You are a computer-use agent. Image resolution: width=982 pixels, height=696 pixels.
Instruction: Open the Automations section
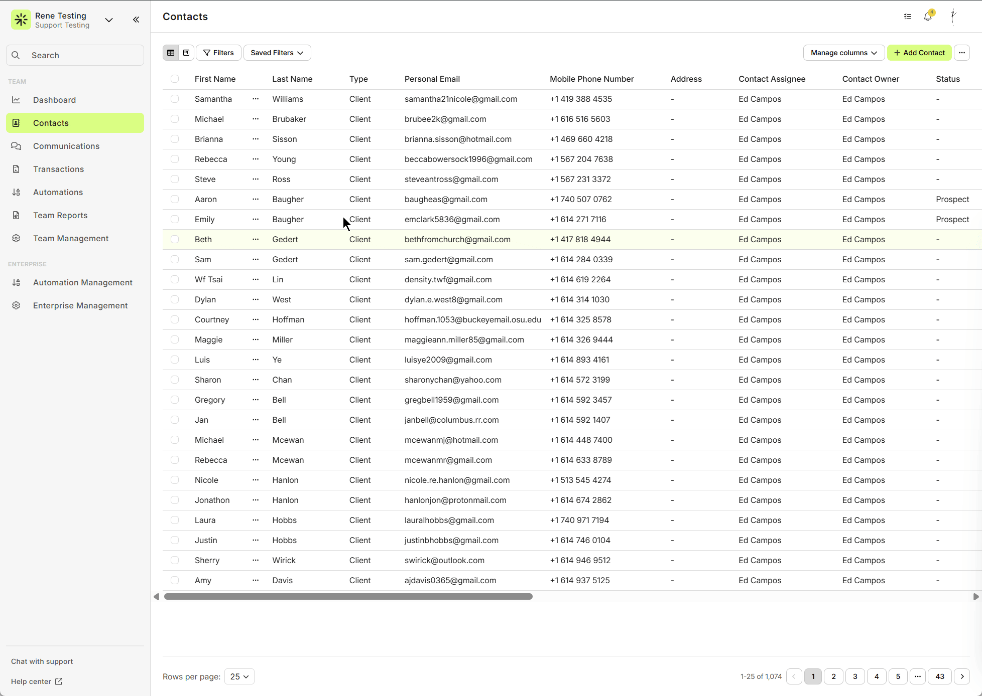[58, 192]
